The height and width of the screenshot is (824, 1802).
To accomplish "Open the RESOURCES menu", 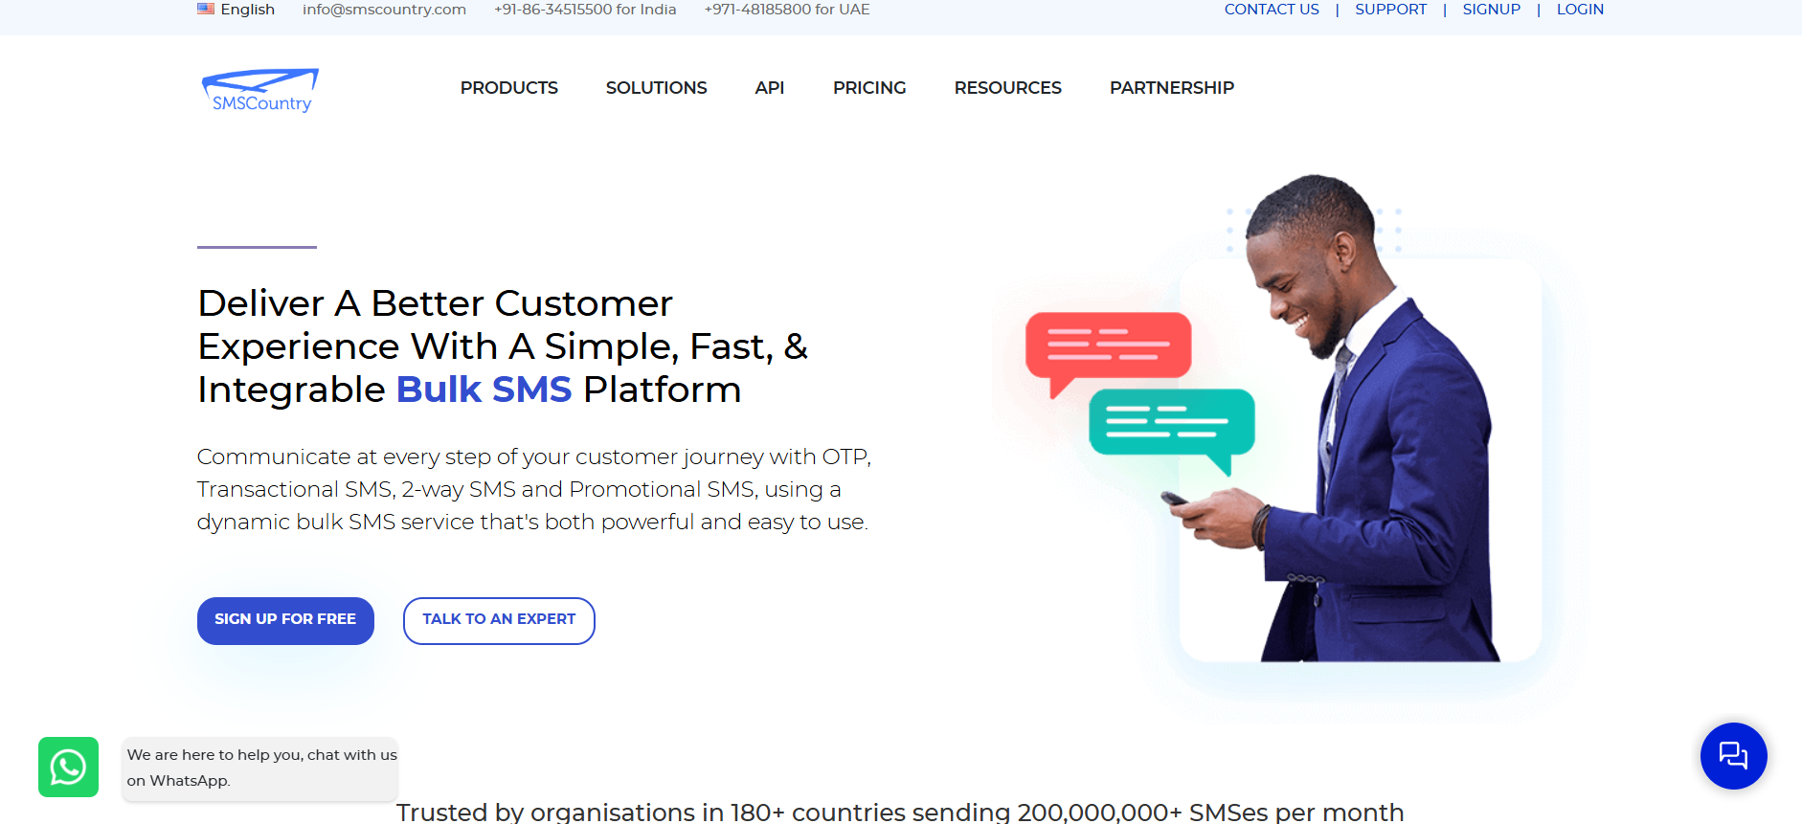I will tap(1007, 88).
